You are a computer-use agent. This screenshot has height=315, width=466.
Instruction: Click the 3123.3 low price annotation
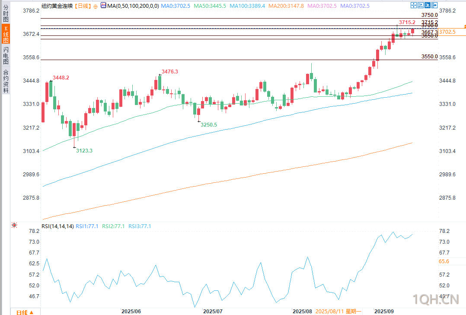pos(84,151)
